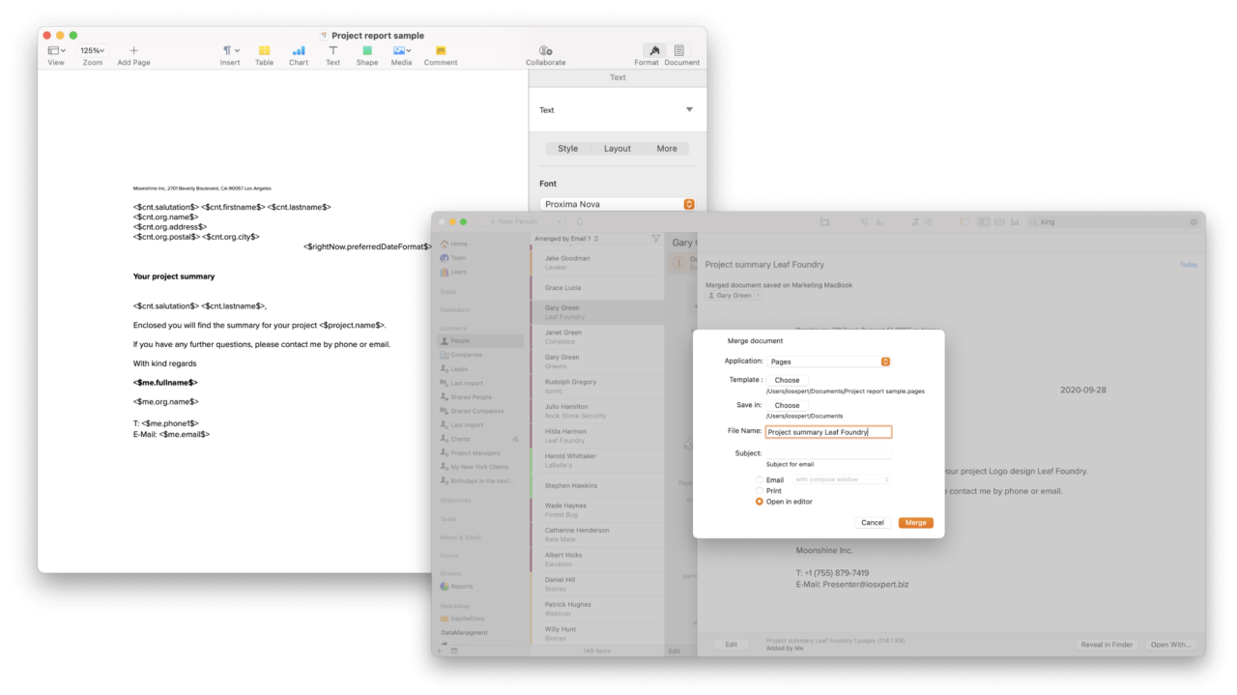
Task: Choose the Print radio button
Action: (x=760, y=490)
